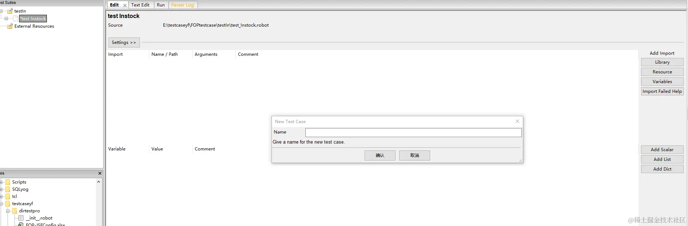This screenshot has height=226, width=688.
Task: Close the files panel with its X
Action: [x=100, y=173]
